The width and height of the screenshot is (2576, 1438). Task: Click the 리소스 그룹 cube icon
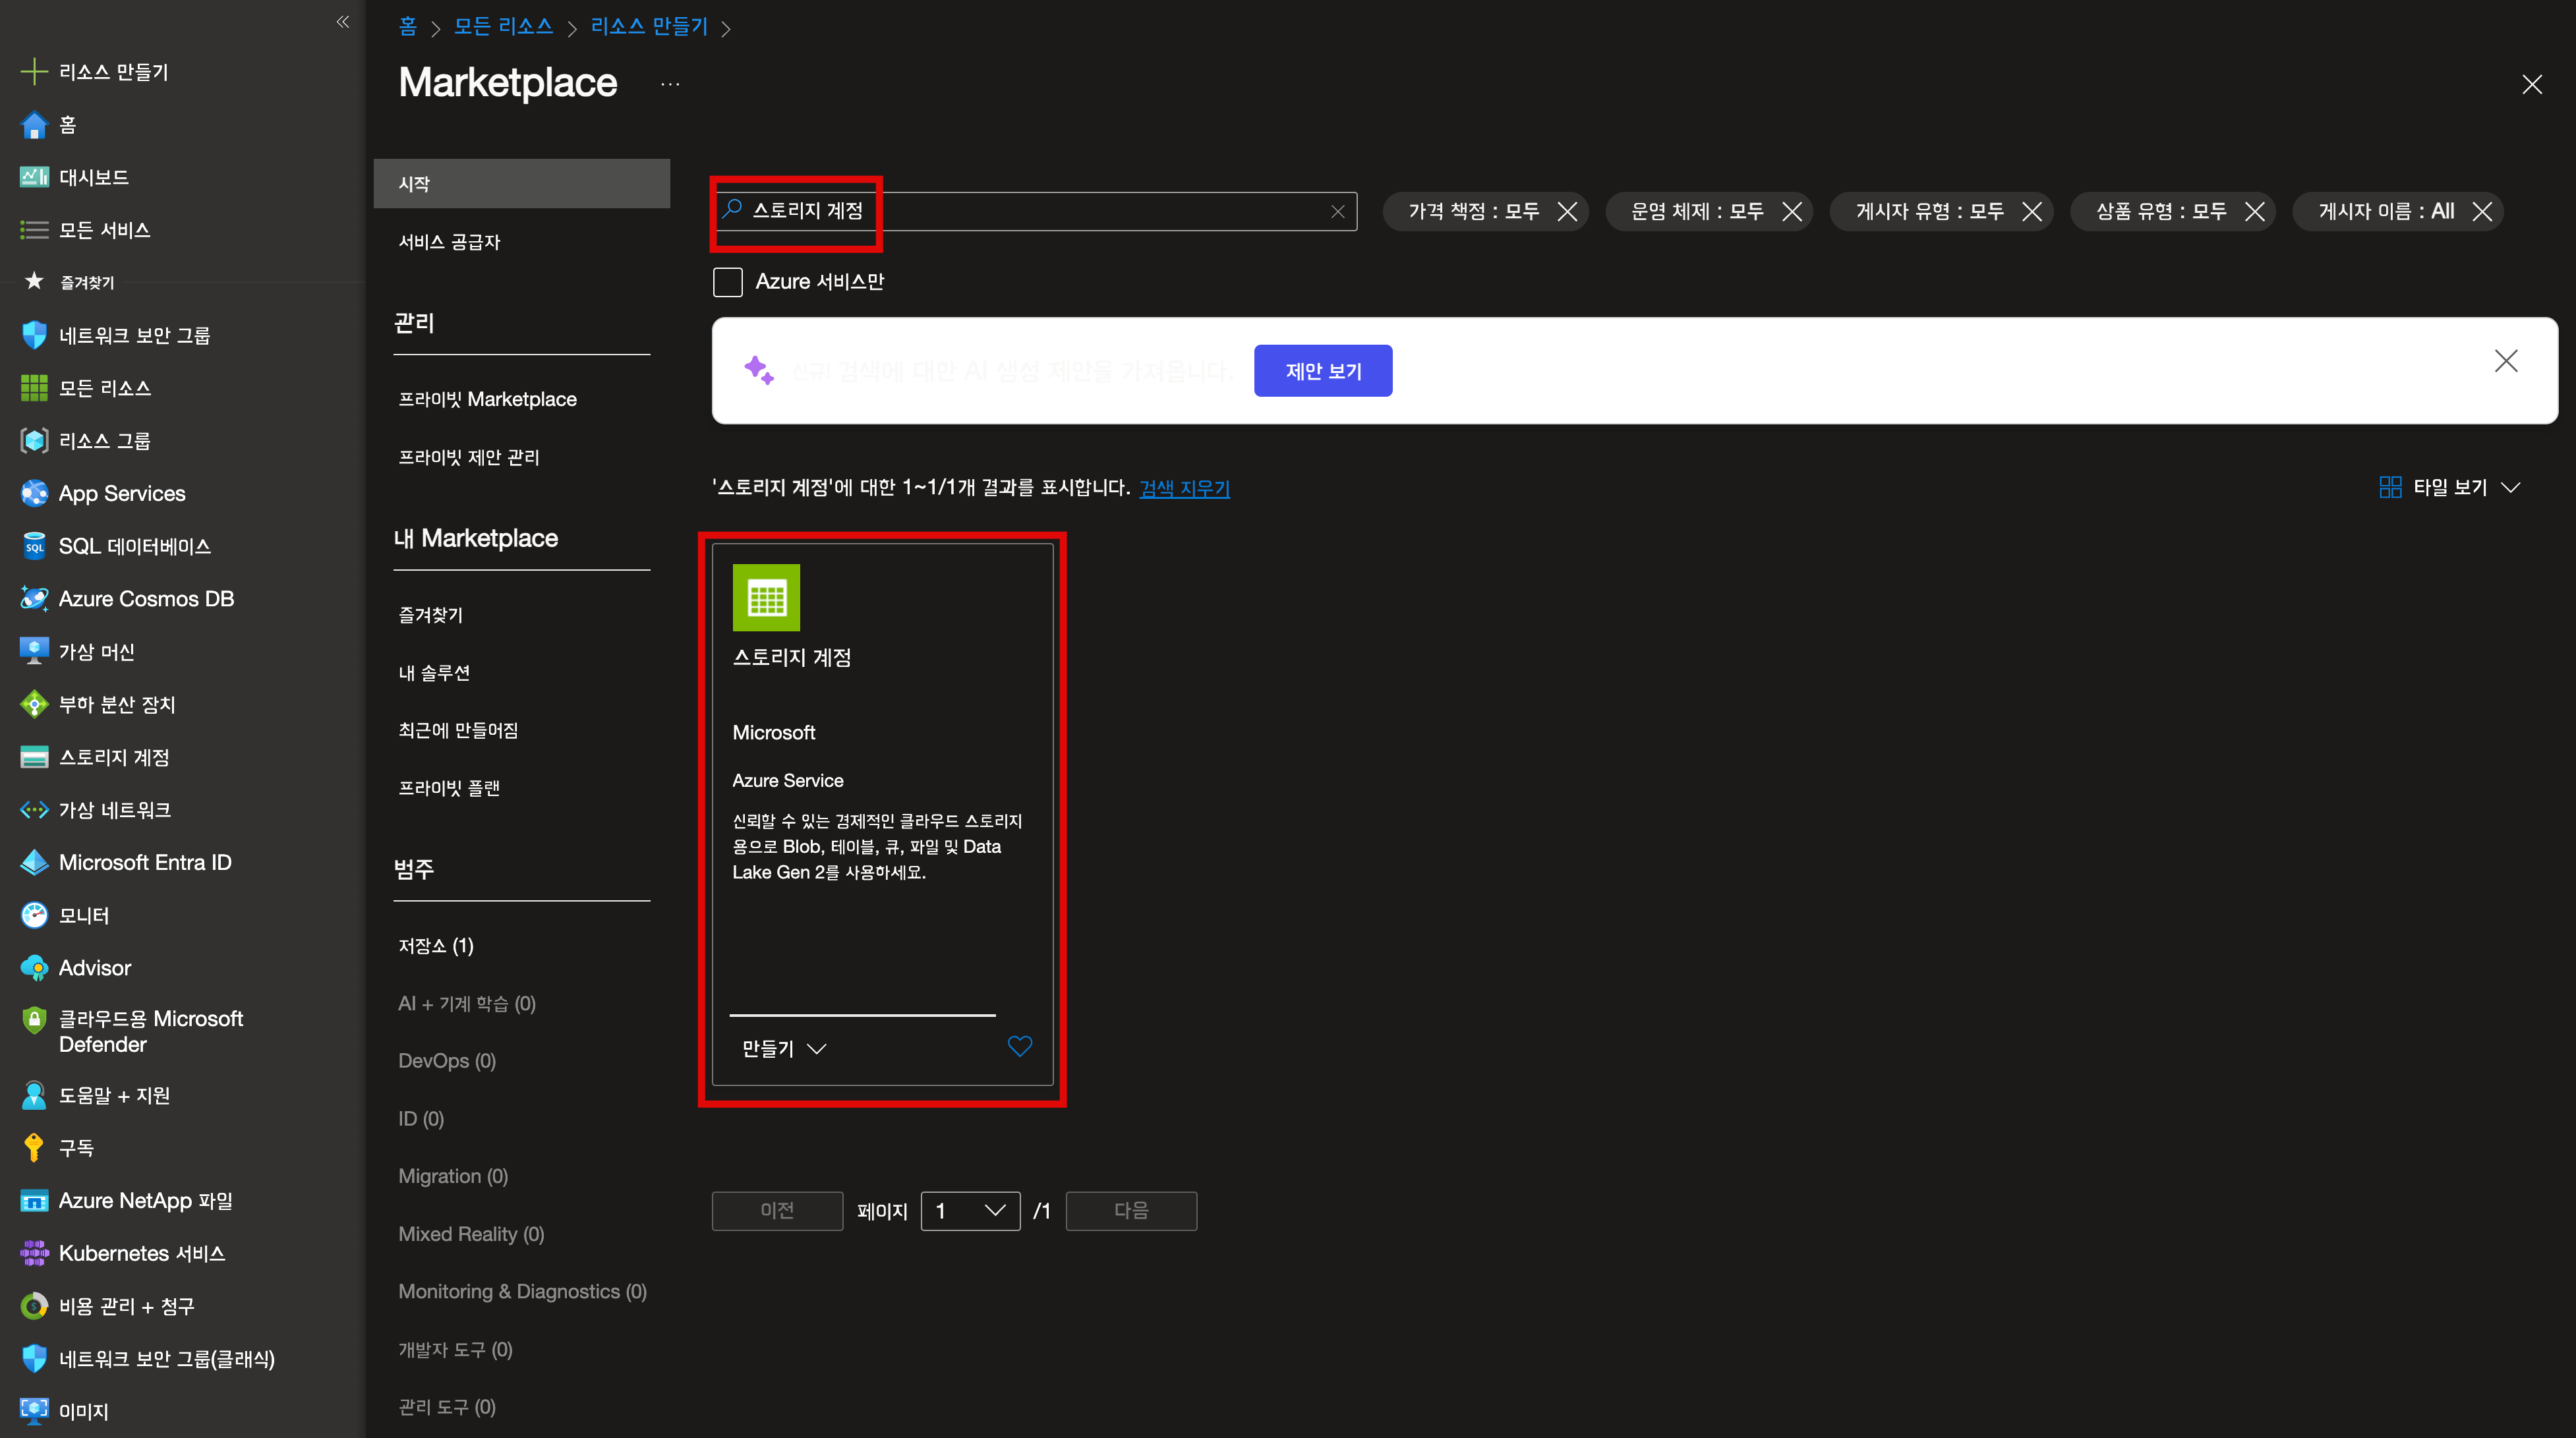pyautogui.click(x=34, y=441)
